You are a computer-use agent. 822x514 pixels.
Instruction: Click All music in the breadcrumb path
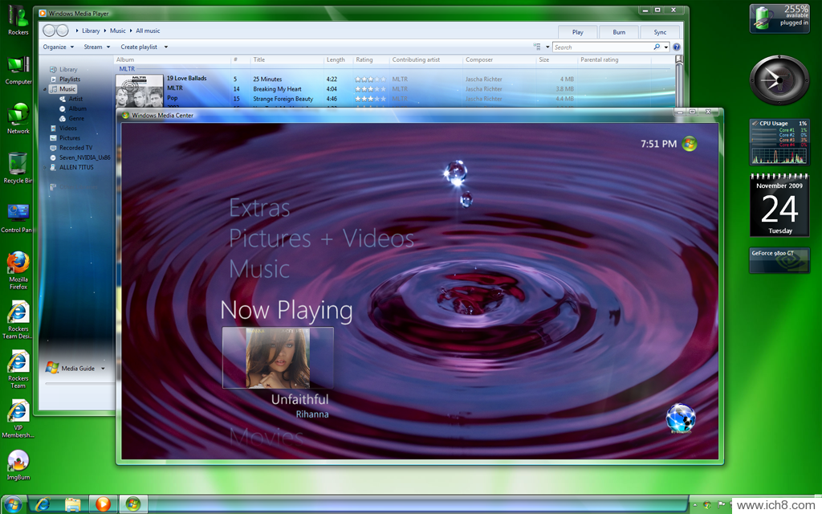tap(148, 31)
